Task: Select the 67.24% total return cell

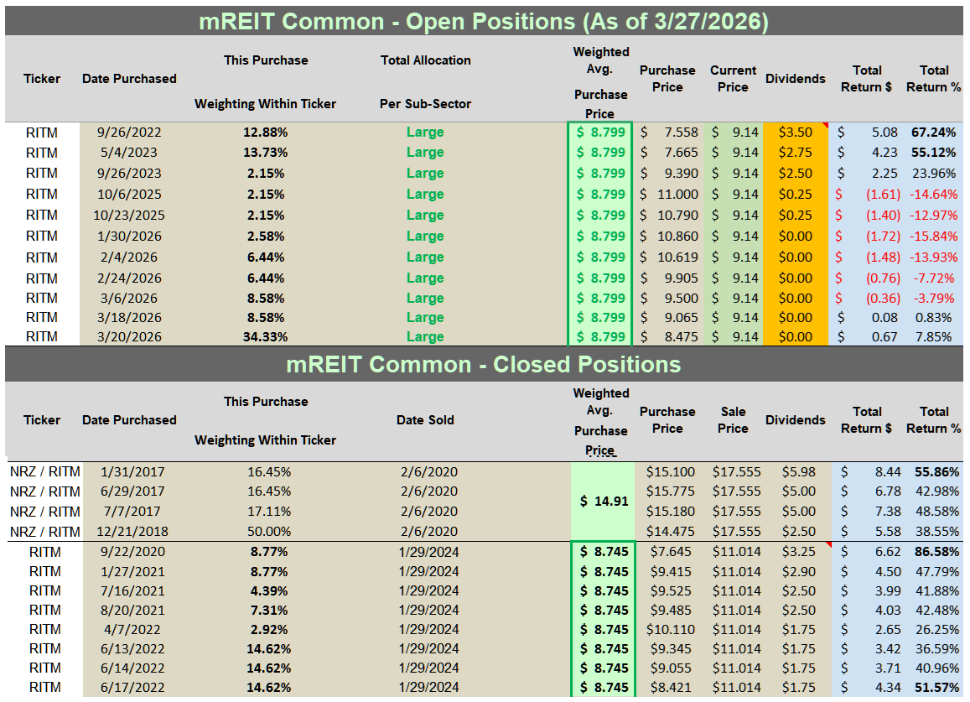Action: tap(933, 132)
